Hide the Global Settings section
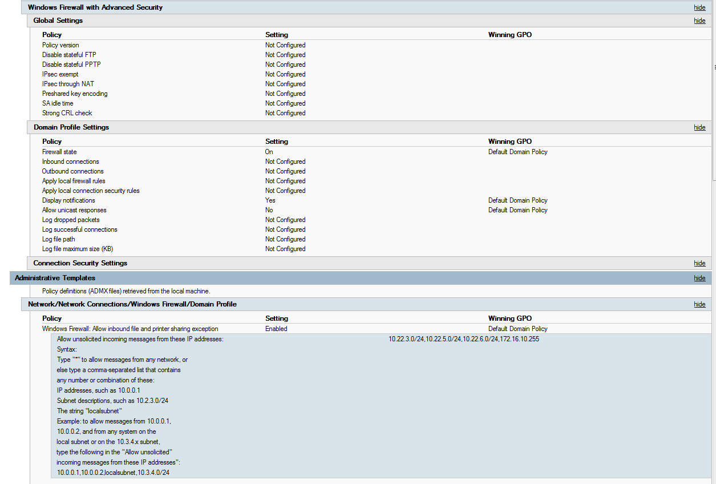This screenshot has height=484, width=716. [x=699, y=20]
